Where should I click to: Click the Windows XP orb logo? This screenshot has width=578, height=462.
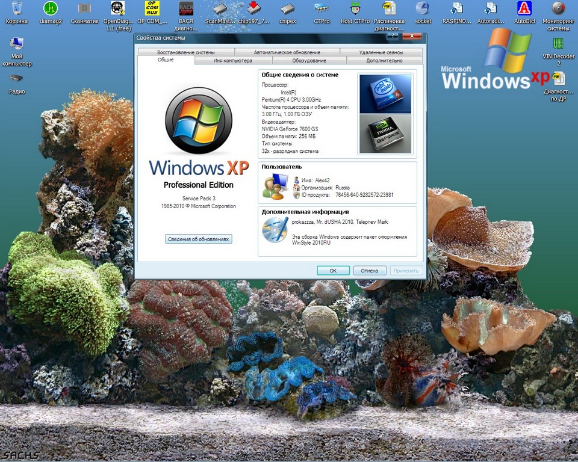199,121
